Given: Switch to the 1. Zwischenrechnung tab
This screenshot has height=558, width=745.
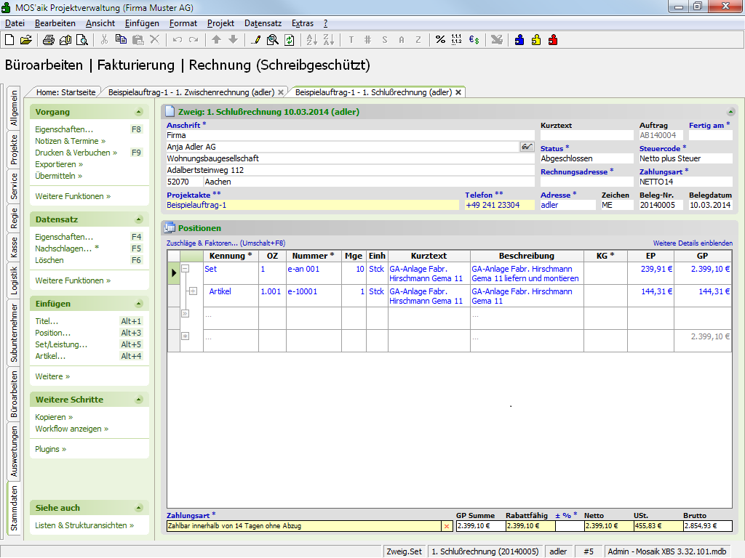Looking at the screenshot, I should click(x=191, y=92).
